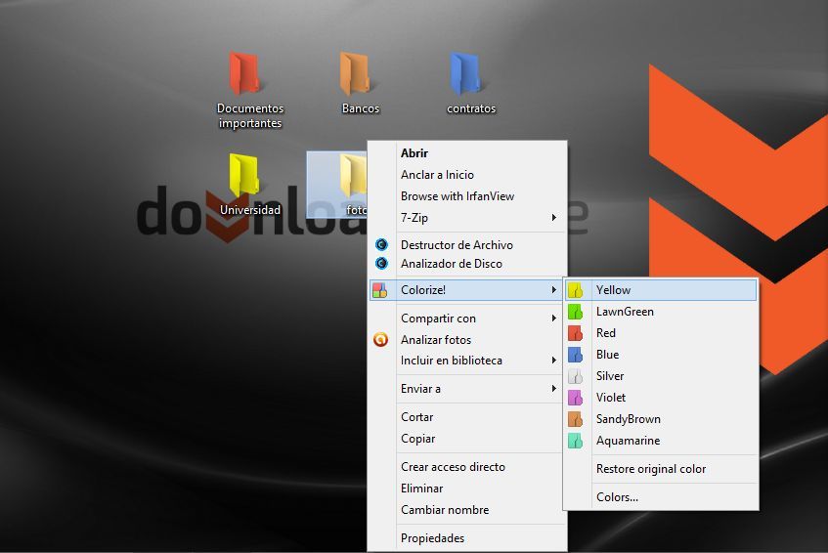Click the Violet folder color icon
The image size is (828, 553).
[575, 398]
